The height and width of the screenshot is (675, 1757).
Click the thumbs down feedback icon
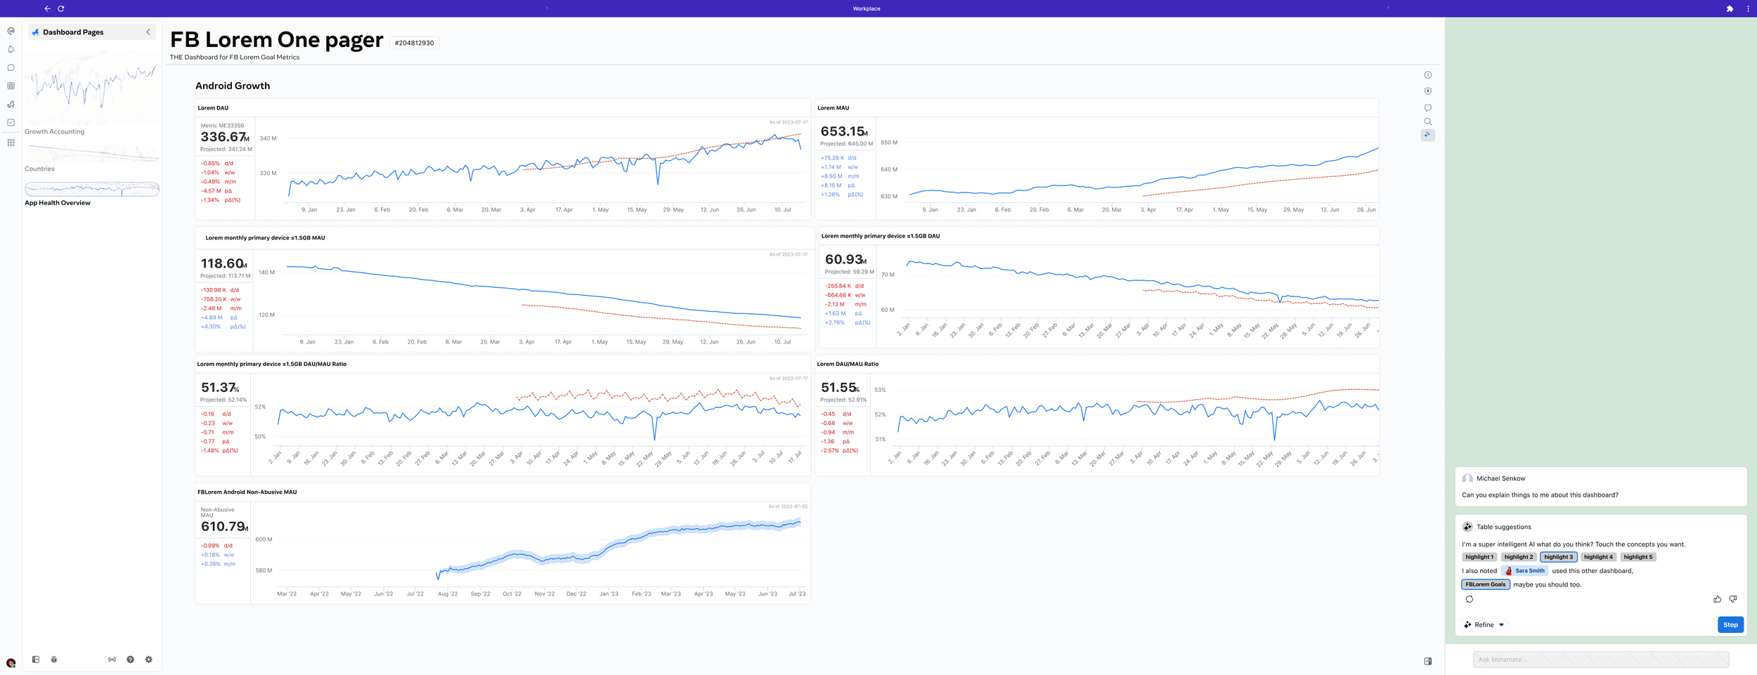[1732, 599]
